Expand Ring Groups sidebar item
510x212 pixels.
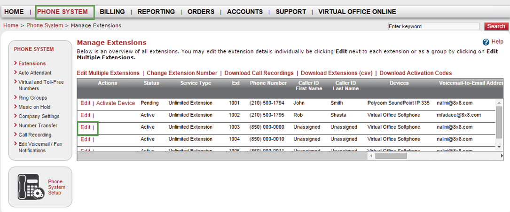tap(32, 98)
